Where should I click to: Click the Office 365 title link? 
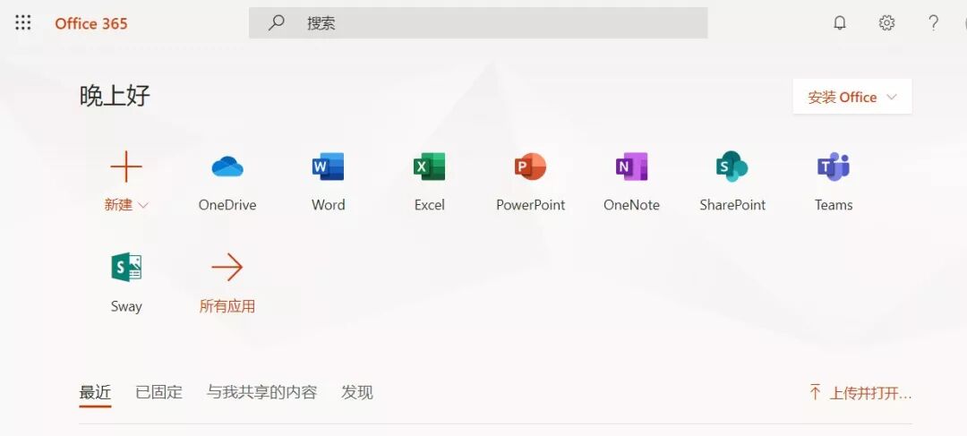tap(91, 23)
